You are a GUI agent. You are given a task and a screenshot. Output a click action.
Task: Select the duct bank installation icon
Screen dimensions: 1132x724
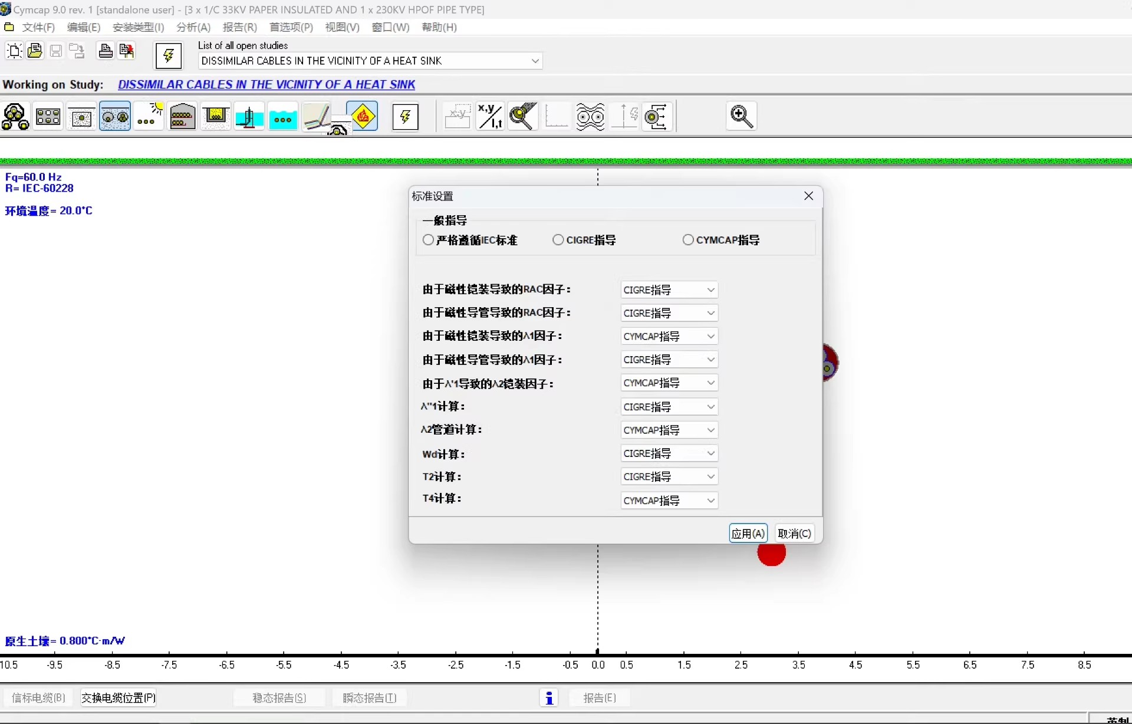pyautogui.click(x=48, y=117)
